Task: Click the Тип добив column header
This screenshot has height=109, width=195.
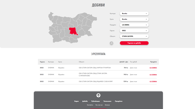Action: 133,62
